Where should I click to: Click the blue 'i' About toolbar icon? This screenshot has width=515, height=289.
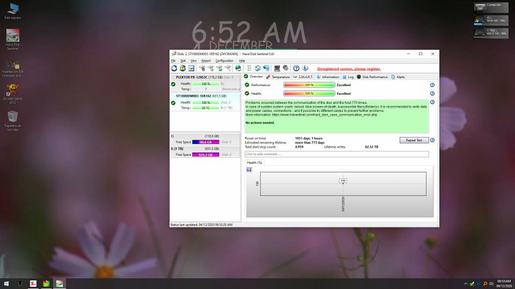305,68
